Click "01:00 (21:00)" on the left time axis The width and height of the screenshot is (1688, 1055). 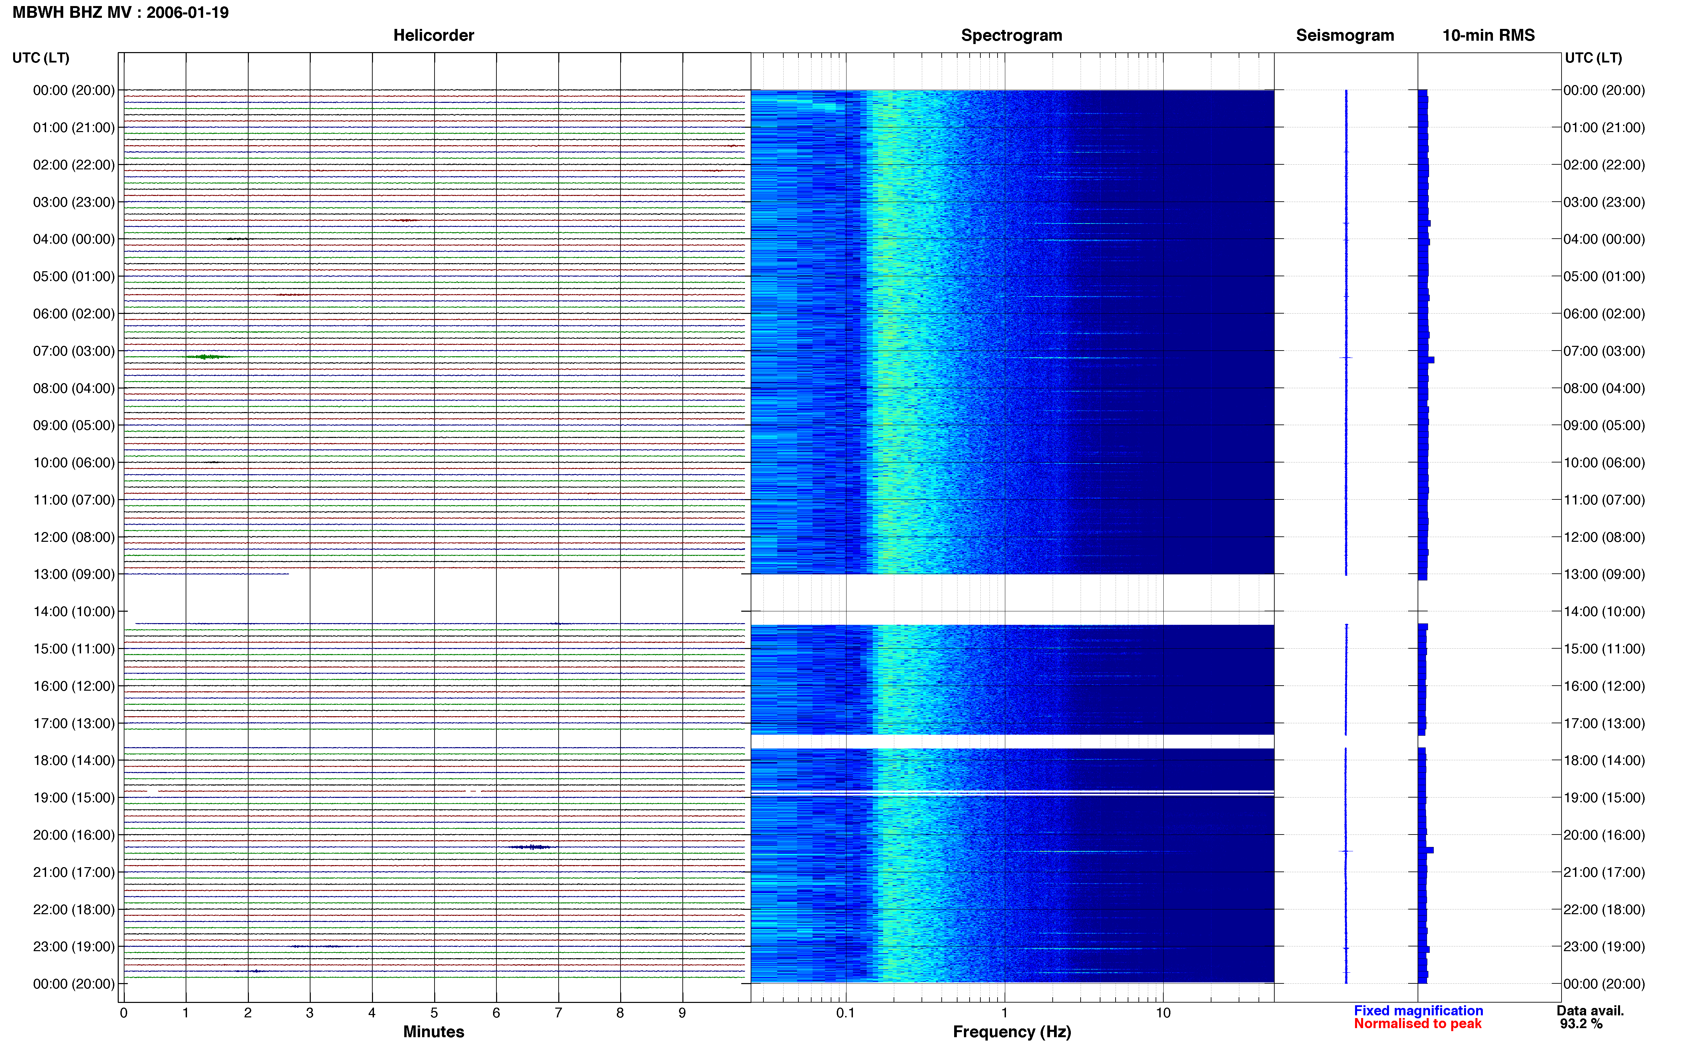[74, 128]
